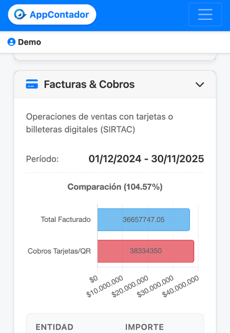The image size is (230, 333).
Task: Collapse the Facturas & Cobros section chevron
Action: point(200,85)
